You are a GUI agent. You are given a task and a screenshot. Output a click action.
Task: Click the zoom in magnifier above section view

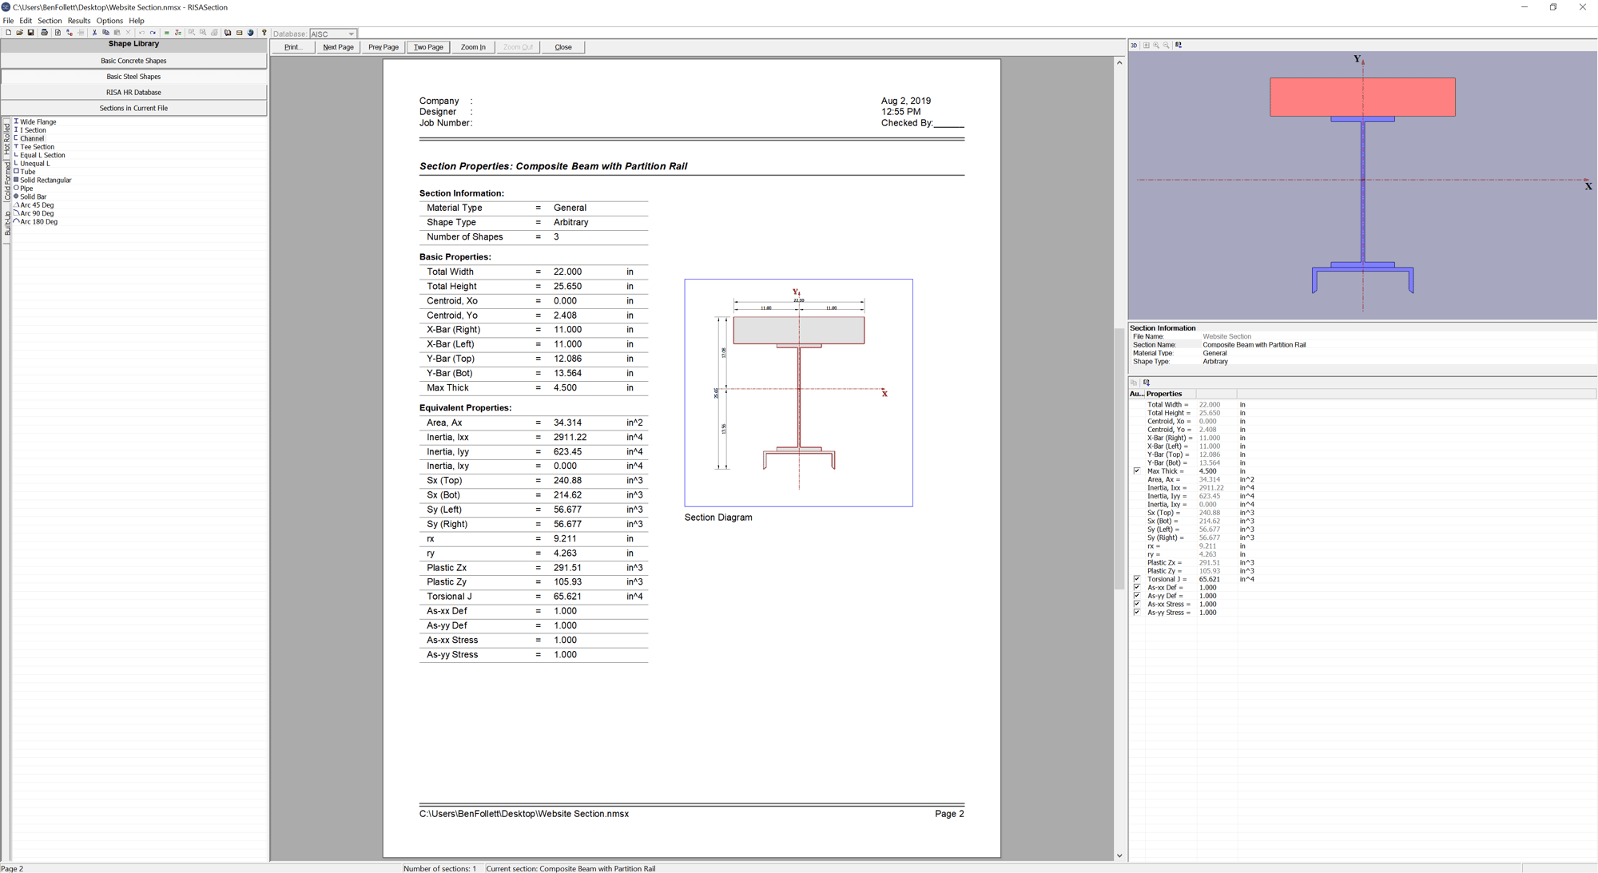pos(1156,46)
